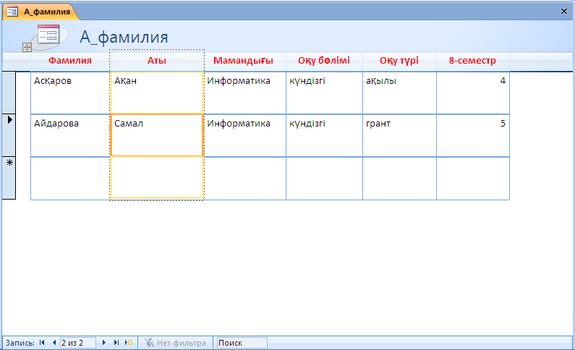
Task: Click the грант study type cell
Action: [399, 135]
